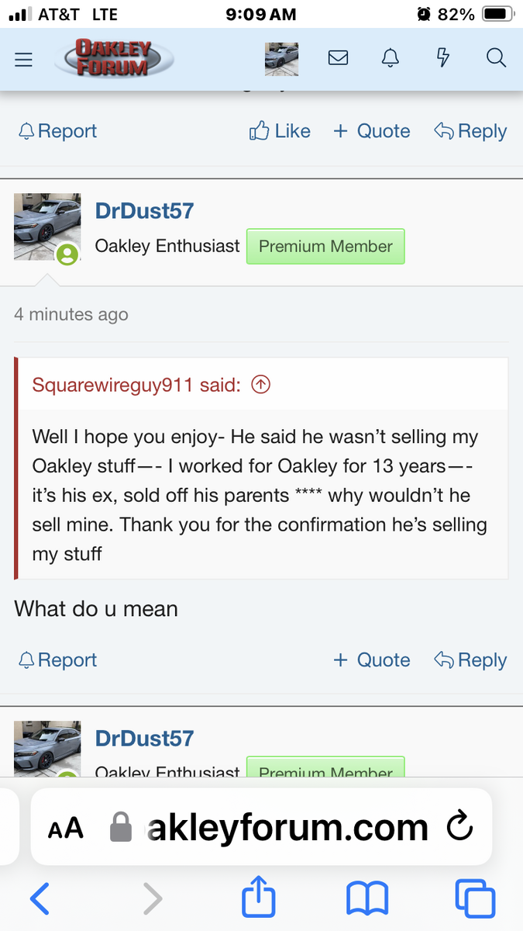
Task: Open the lightning bolt what's new icon
Action: 443,58
